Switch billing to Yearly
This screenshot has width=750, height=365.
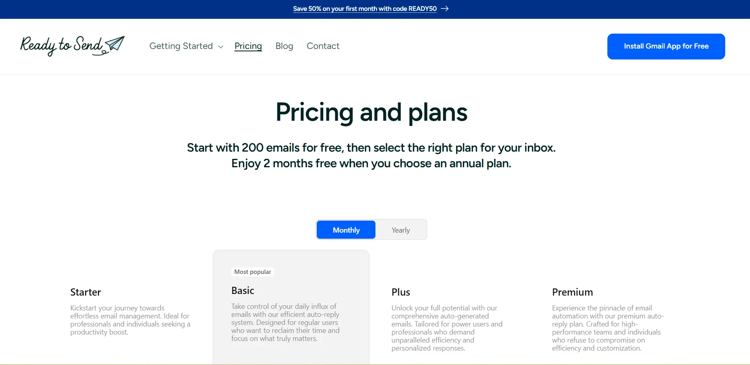pos(401,230)
